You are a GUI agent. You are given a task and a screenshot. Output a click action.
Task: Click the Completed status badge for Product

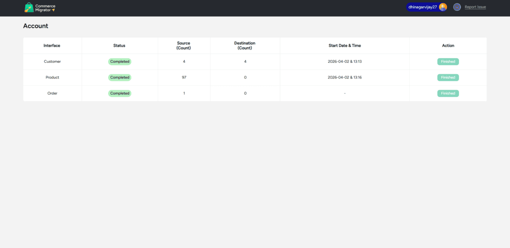[120, 78]
